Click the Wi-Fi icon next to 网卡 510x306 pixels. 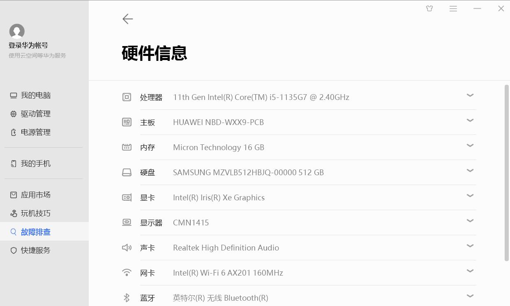pos(127,272)
